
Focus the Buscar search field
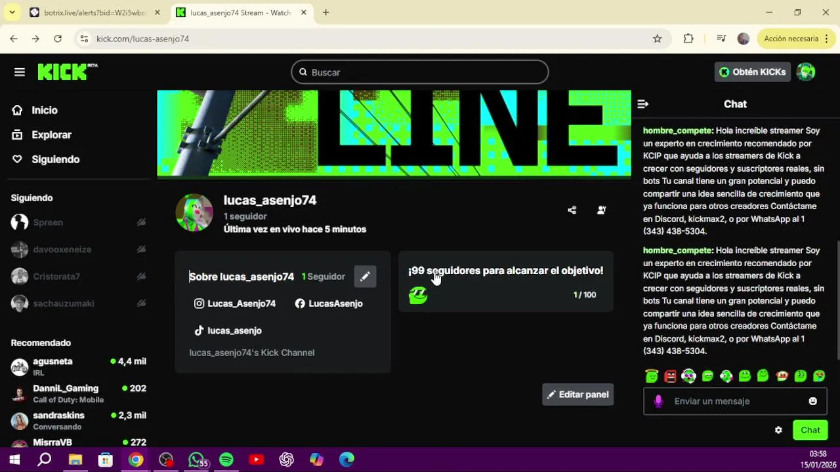tap(420, 72)
